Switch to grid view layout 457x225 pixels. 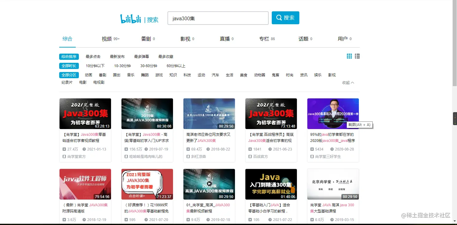pyautogui.click(x=349, y=56)
